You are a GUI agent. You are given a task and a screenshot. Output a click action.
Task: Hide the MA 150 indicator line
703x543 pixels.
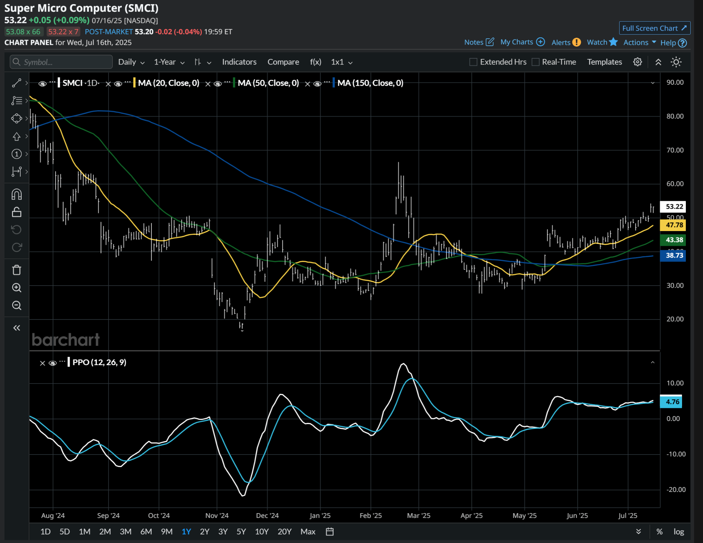coord(318,84)
